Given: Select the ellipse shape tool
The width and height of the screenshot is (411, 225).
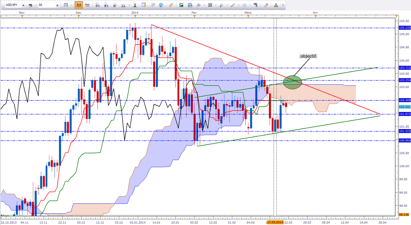Looking at the screenshot, I should pos(244,5).
